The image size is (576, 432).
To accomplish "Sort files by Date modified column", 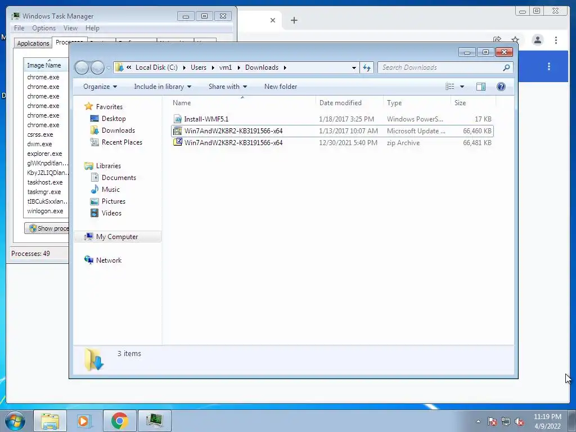I will click(x=349, y=103).
